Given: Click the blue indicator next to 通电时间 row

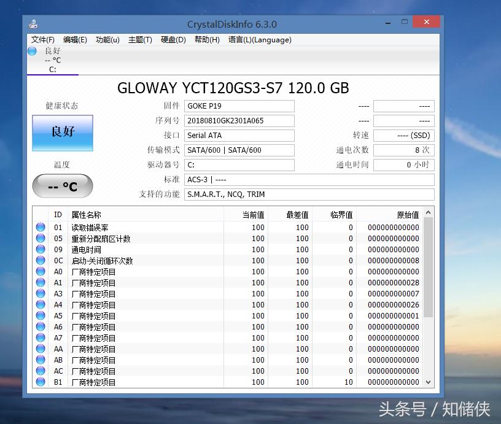Looking at the screenshot, I should (40, 250).
